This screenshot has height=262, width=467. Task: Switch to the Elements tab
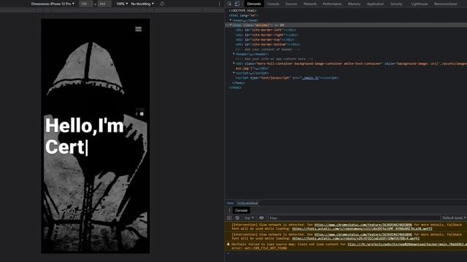click(254, 4)
